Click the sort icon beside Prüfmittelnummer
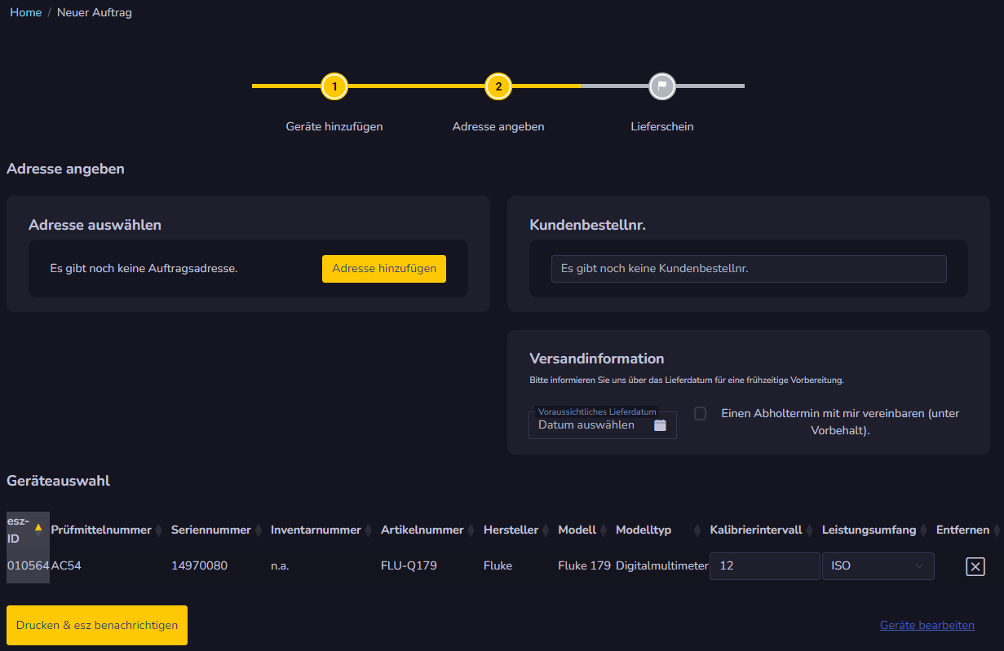 [159, 530]
